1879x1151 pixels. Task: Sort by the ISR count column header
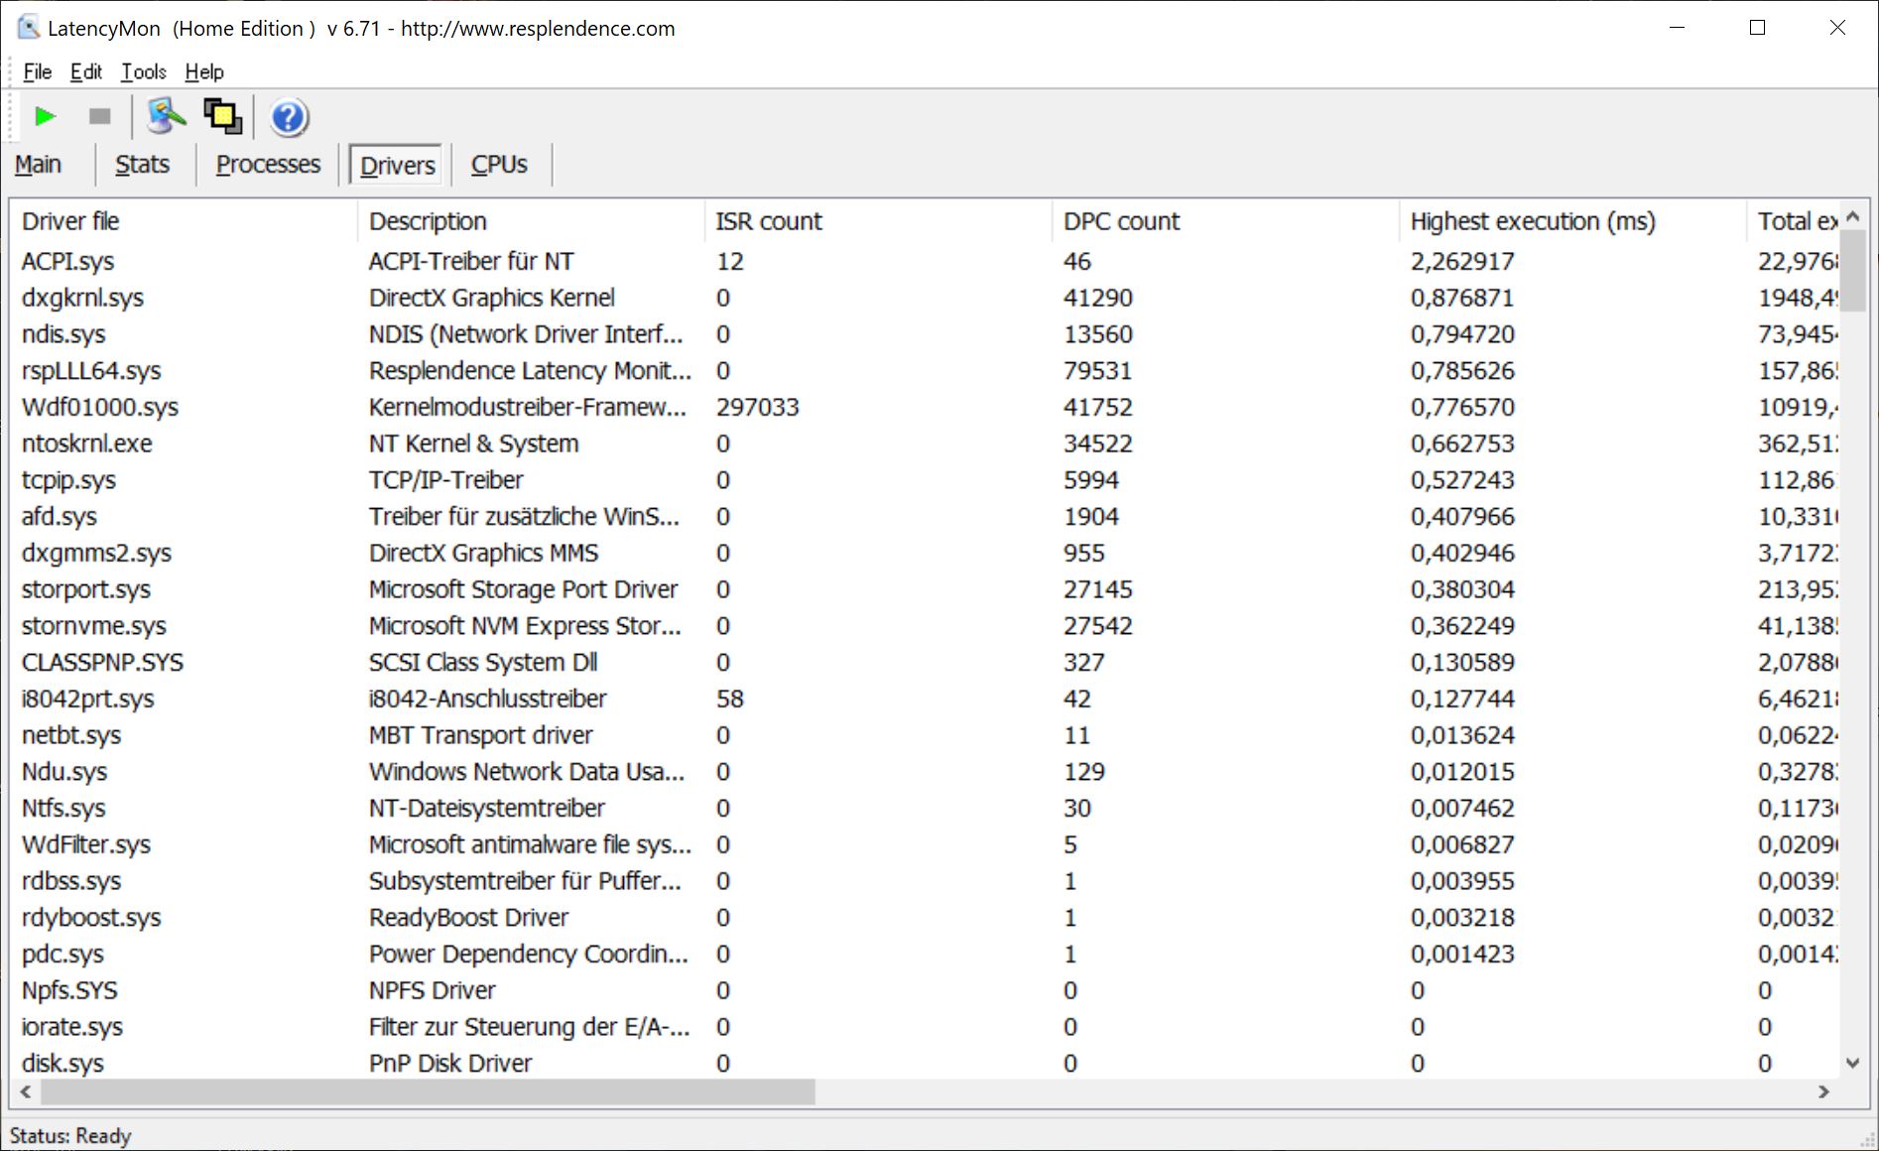point(878,221)
